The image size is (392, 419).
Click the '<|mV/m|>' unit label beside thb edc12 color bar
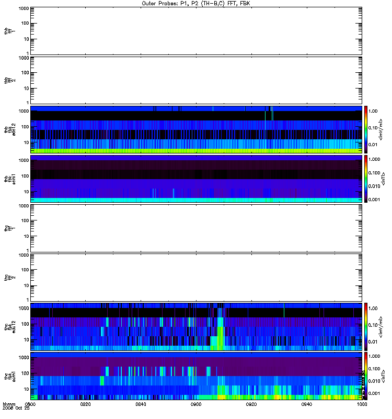pyautogui.click(x=381, y=129)
